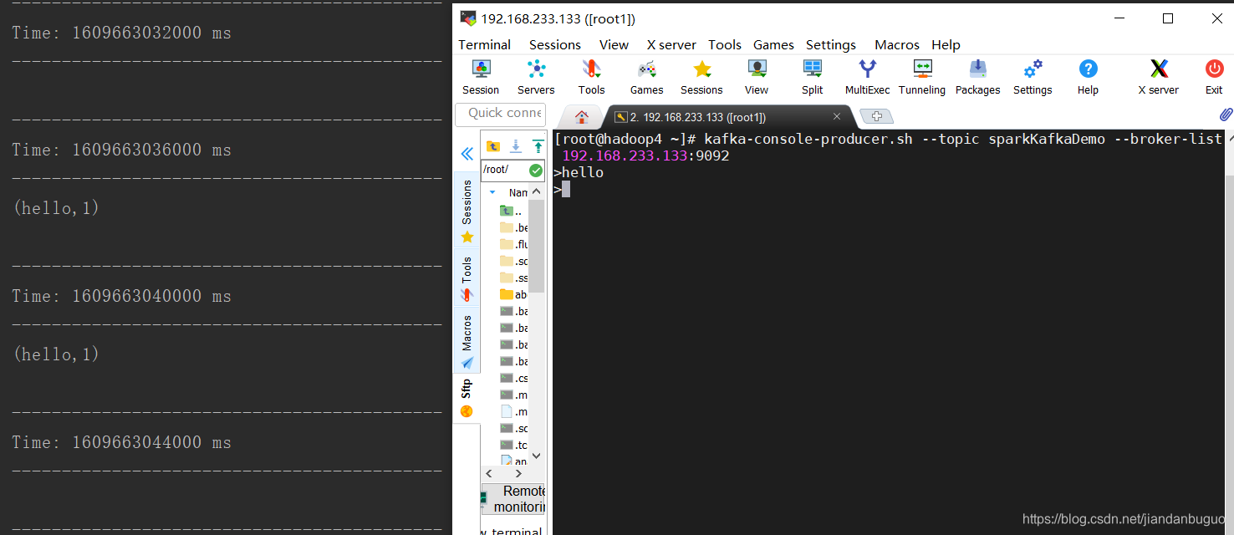Image resolution: width=1234 pixels, height=535 pixels.
Task: Confirm /root/ path with green check
Action: [536, 171]
